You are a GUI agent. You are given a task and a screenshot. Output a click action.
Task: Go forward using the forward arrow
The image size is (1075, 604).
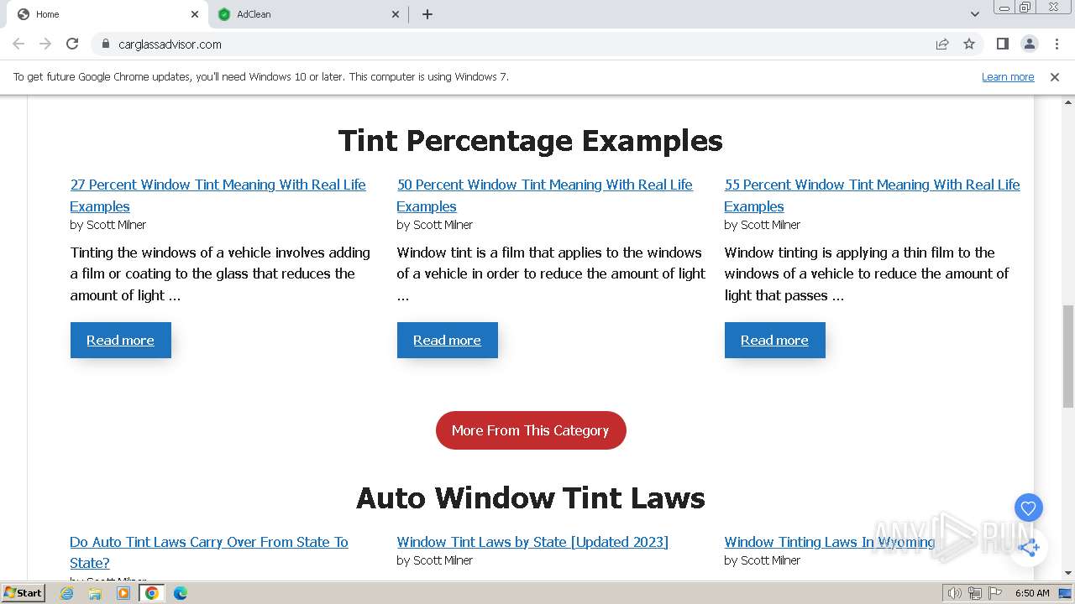(x=45, y=44)
